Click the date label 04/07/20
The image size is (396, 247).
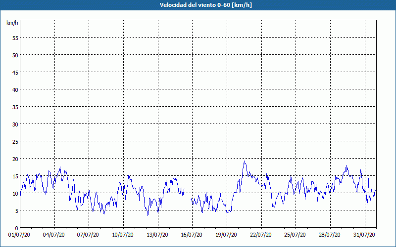point(53,235)
